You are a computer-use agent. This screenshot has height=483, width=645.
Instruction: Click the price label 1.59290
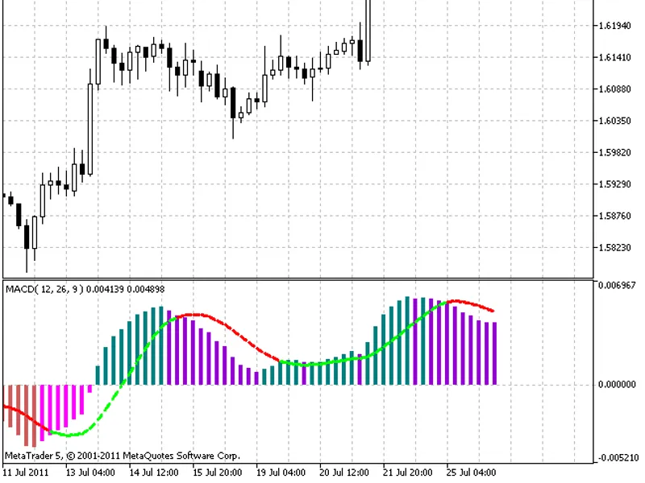615,184
